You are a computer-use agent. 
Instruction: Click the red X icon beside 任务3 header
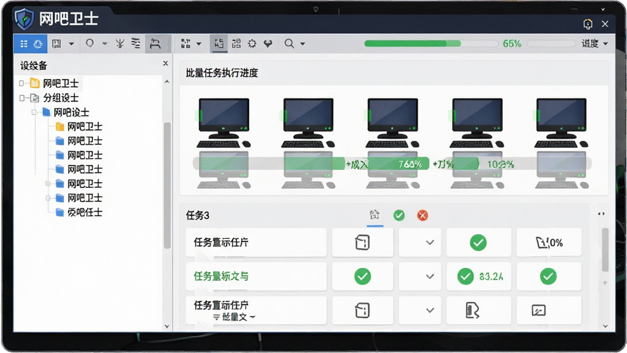(x=422, y=215)
